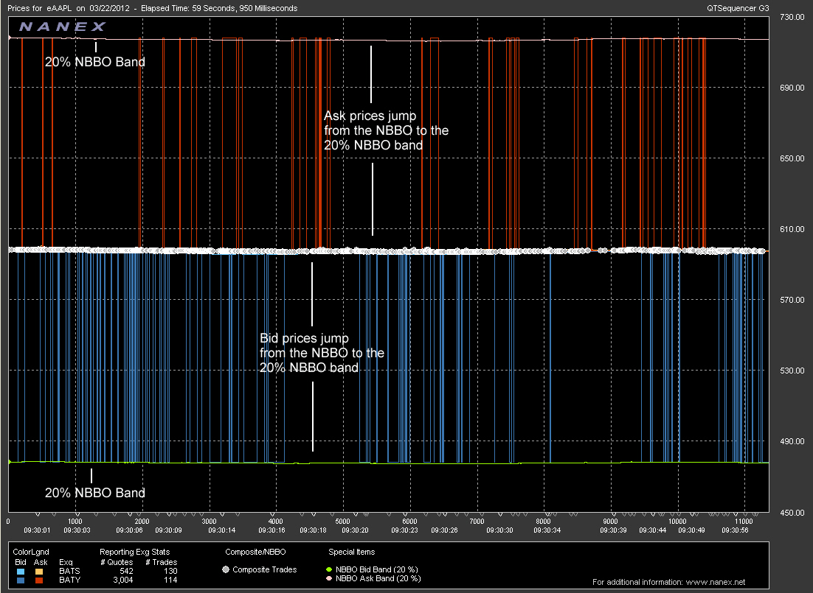Click the '# Trades' column header
Viewport: 813px width, 593px height.
tap(162, 563)
